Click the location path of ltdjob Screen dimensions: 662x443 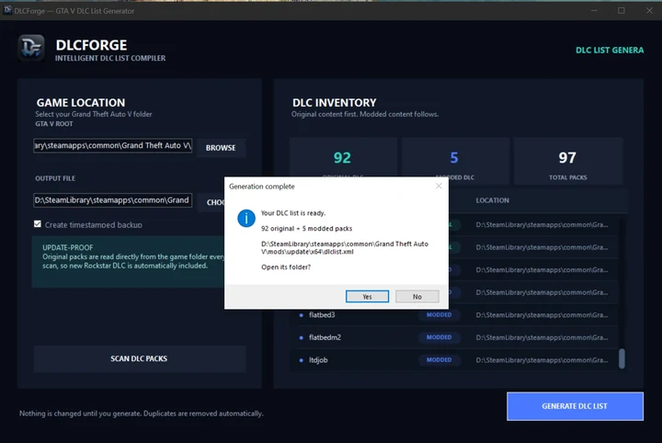(x=542, y=360)
